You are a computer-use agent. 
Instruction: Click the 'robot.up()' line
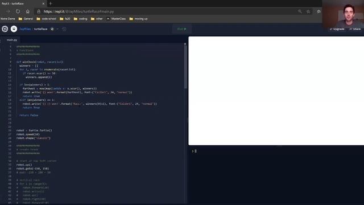[24, 165]
